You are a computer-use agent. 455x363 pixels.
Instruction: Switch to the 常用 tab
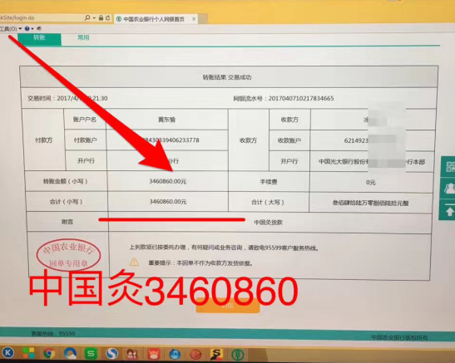(x=83, y=37)
